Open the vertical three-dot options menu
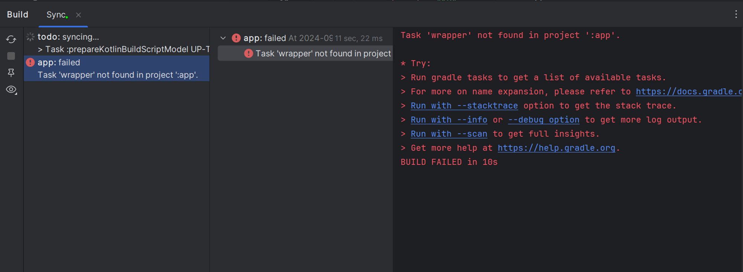Image resolution: width=743 pixels, height=272 pixels. point(736,14)
